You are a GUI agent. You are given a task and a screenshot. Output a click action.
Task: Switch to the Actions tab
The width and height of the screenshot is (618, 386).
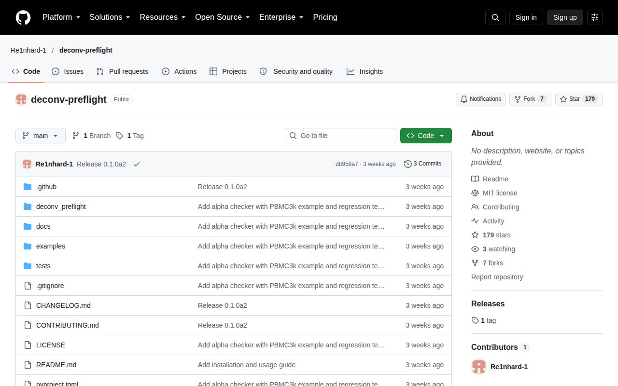click(179, 71)
